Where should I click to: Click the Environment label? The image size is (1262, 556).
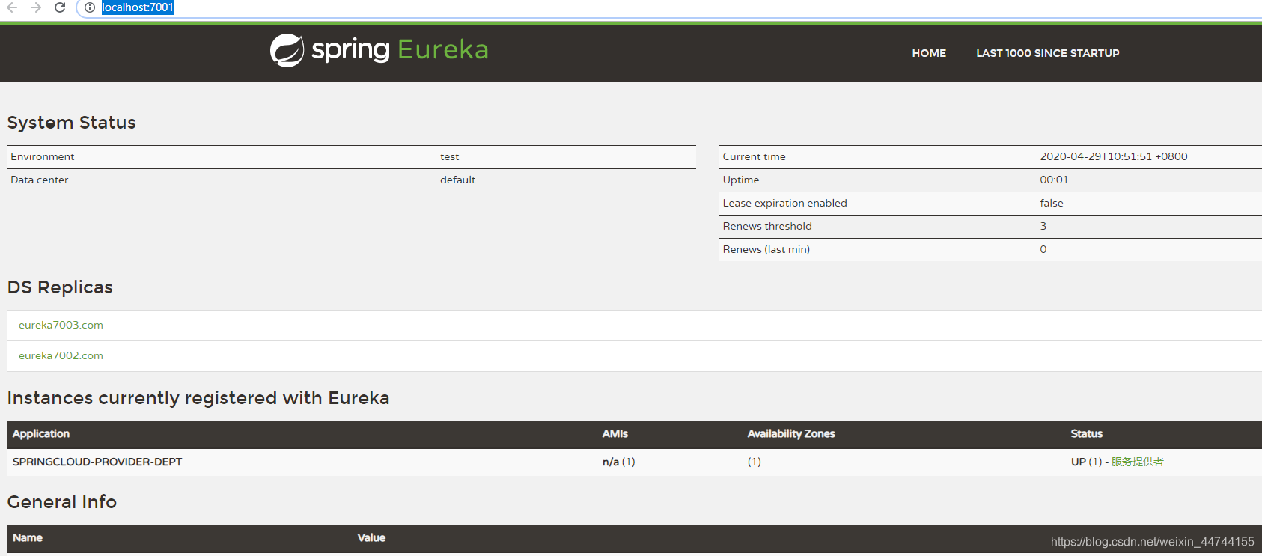coord(43,156)
